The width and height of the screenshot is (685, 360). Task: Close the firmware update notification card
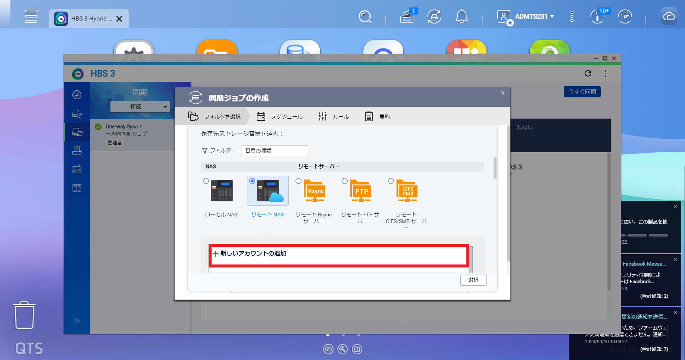click(676, 312)
